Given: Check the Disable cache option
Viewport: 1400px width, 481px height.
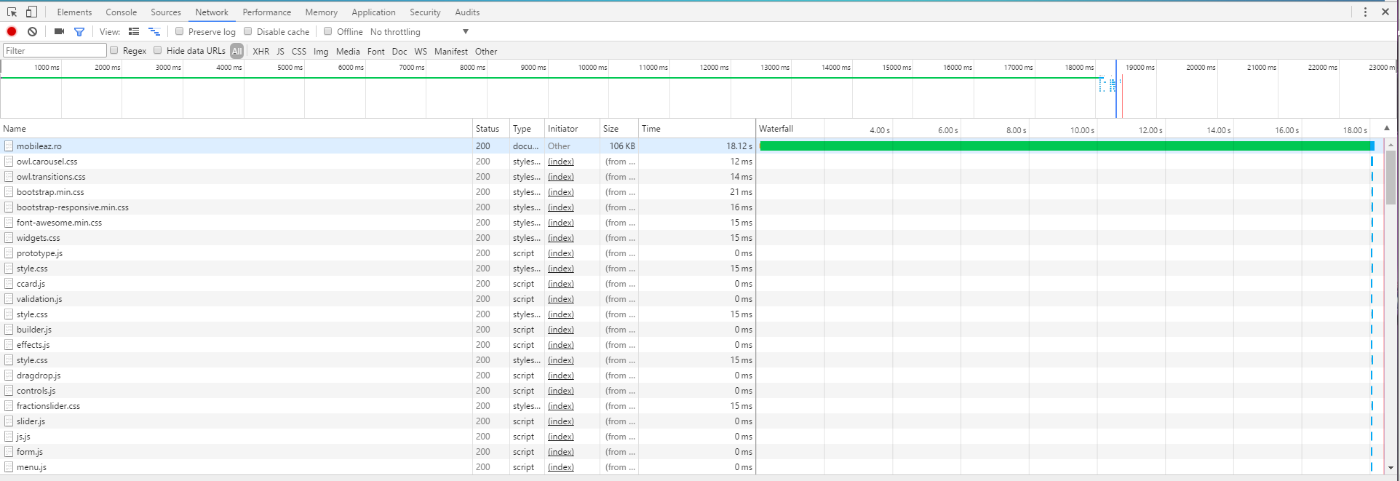Looking at the screenshot, I should (x=248, y=31).
